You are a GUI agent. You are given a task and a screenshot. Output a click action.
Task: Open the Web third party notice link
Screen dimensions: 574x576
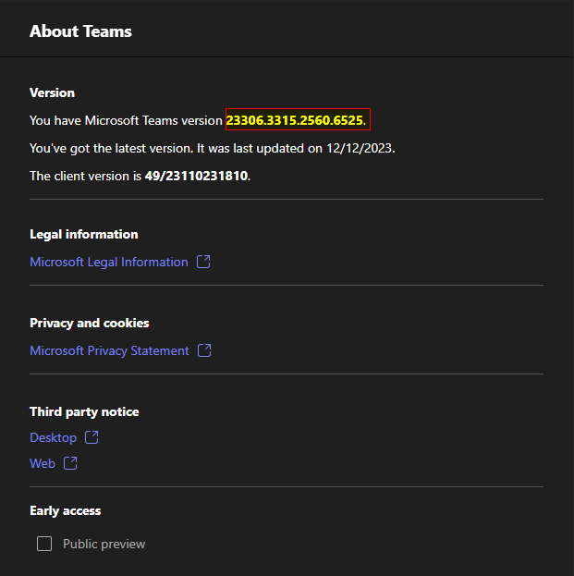[x=43, y=463]
